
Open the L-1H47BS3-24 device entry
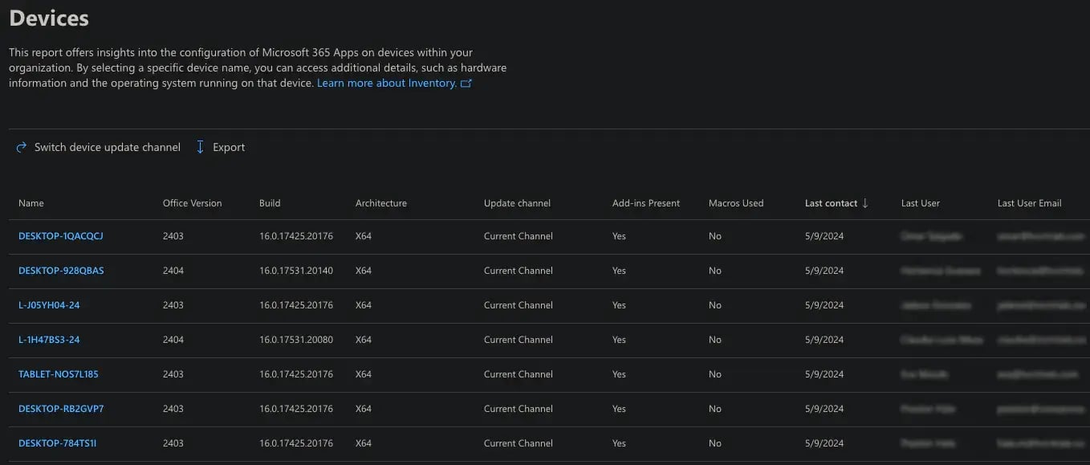coord(49,340)
